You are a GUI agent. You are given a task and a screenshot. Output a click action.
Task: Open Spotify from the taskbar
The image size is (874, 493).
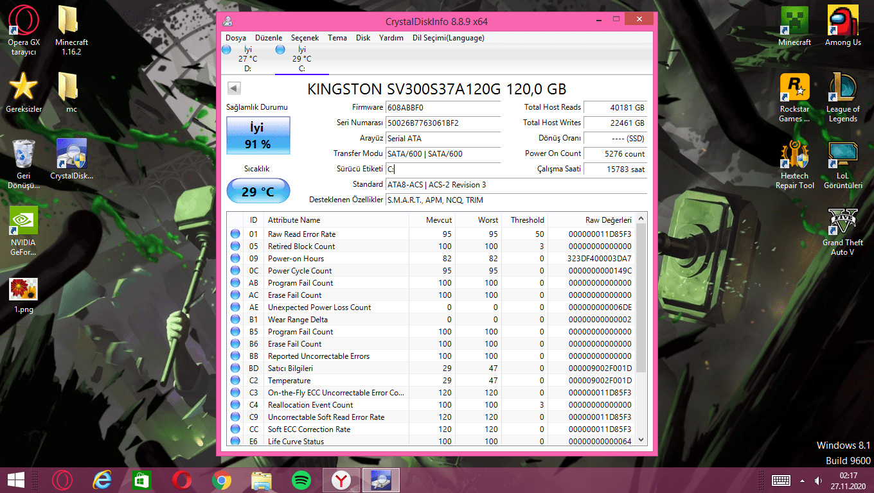point(301,480)
